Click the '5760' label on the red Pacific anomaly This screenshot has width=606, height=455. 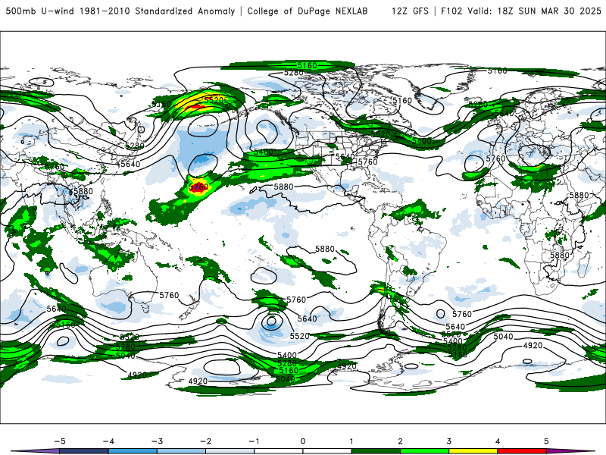[x=198, y=187]
